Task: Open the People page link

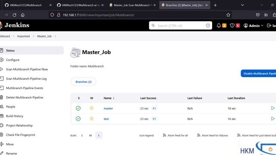Action: 10,107
